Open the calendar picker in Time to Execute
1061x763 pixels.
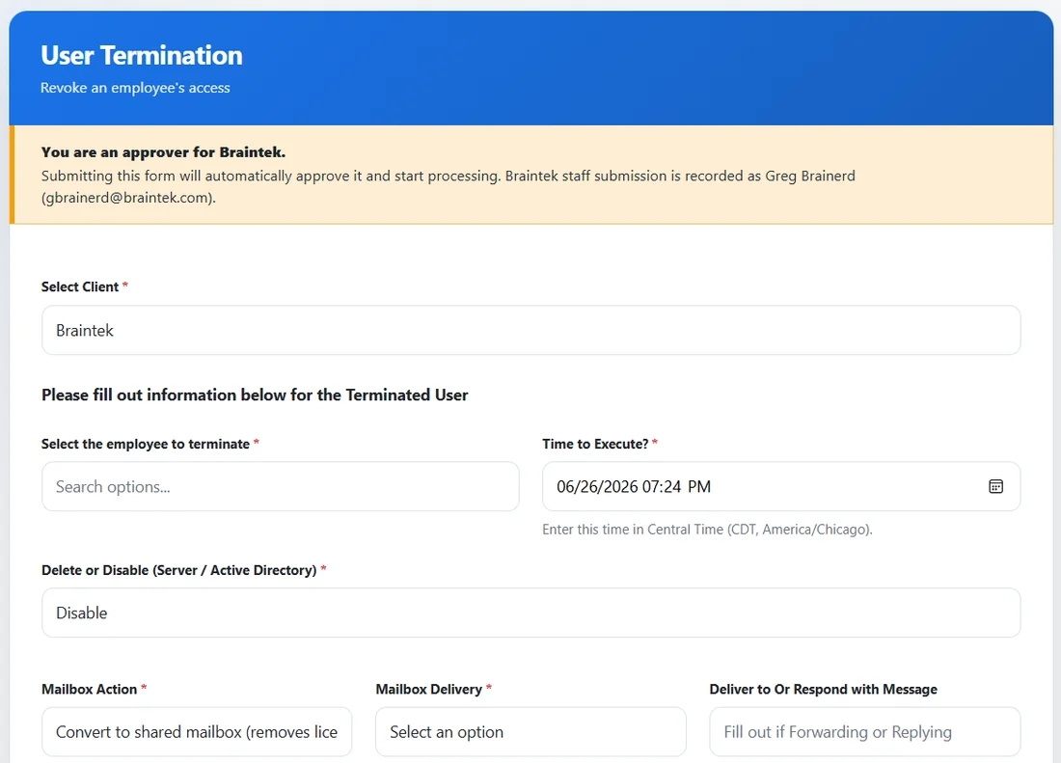coord(995,486)
